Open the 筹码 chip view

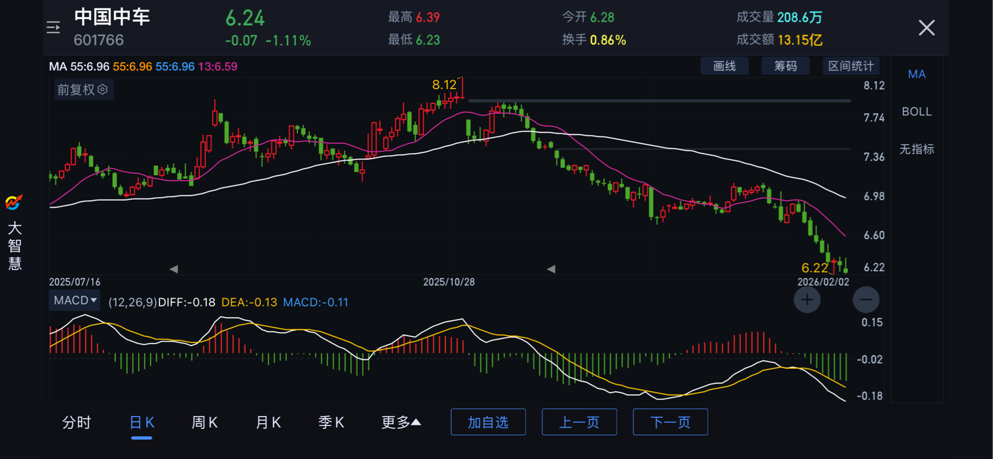click(786, 66)
